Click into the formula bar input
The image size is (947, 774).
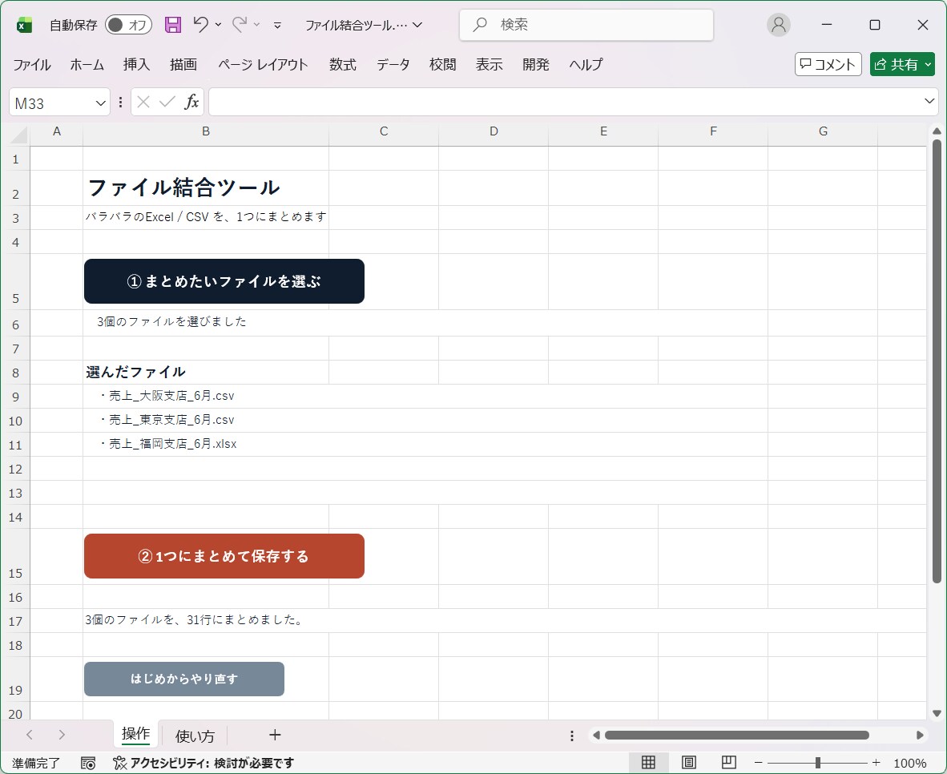tap(565, 102)
